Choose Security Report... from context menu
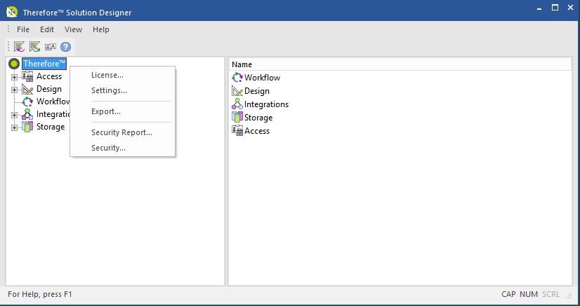This screenshot has height=306, width=580. click(x=122, y=132)
